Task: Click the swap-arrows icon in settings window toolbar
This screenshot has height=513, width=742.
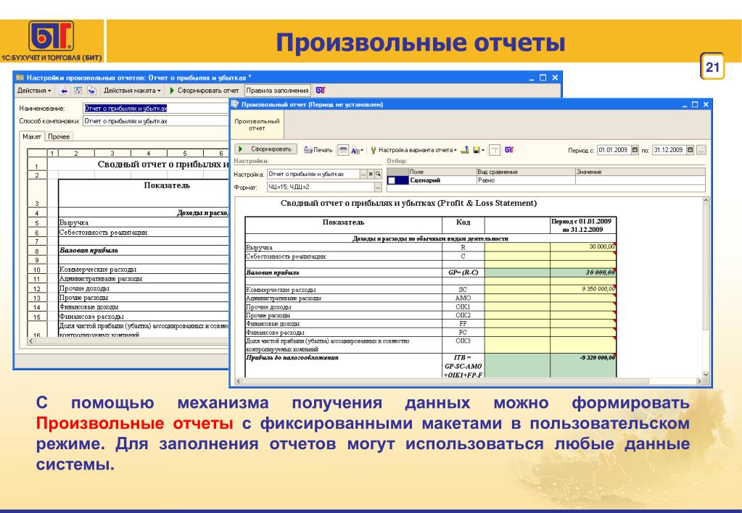Action: [92, 91]
